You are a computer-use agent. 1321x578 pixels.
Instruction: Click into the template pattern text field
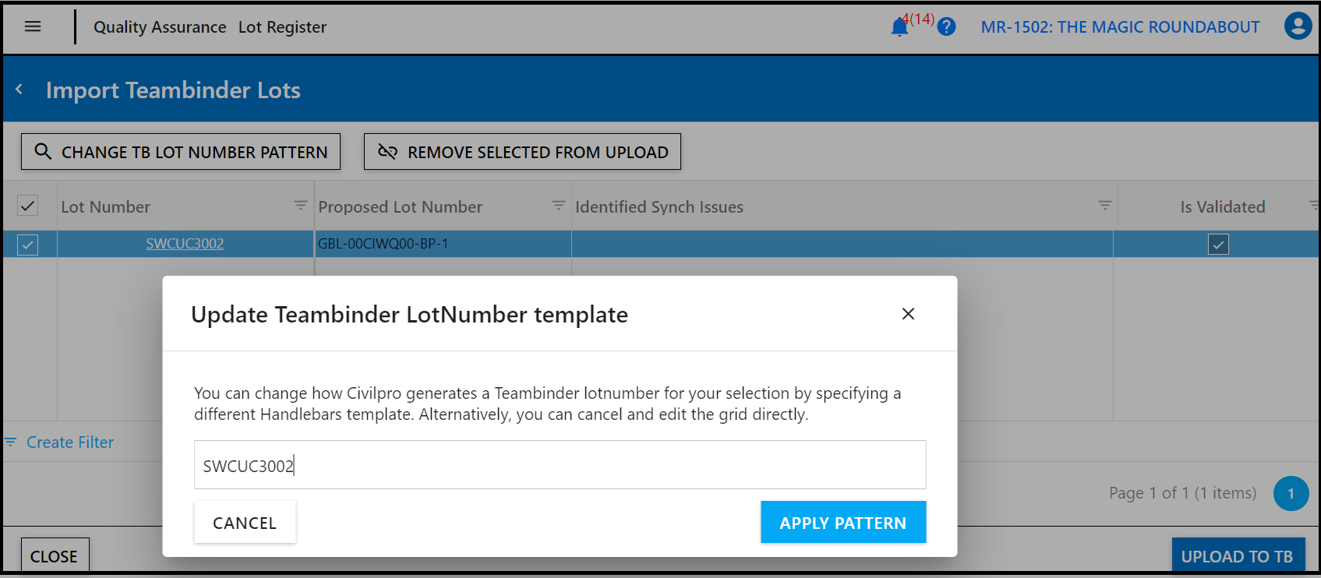(560, 465)
